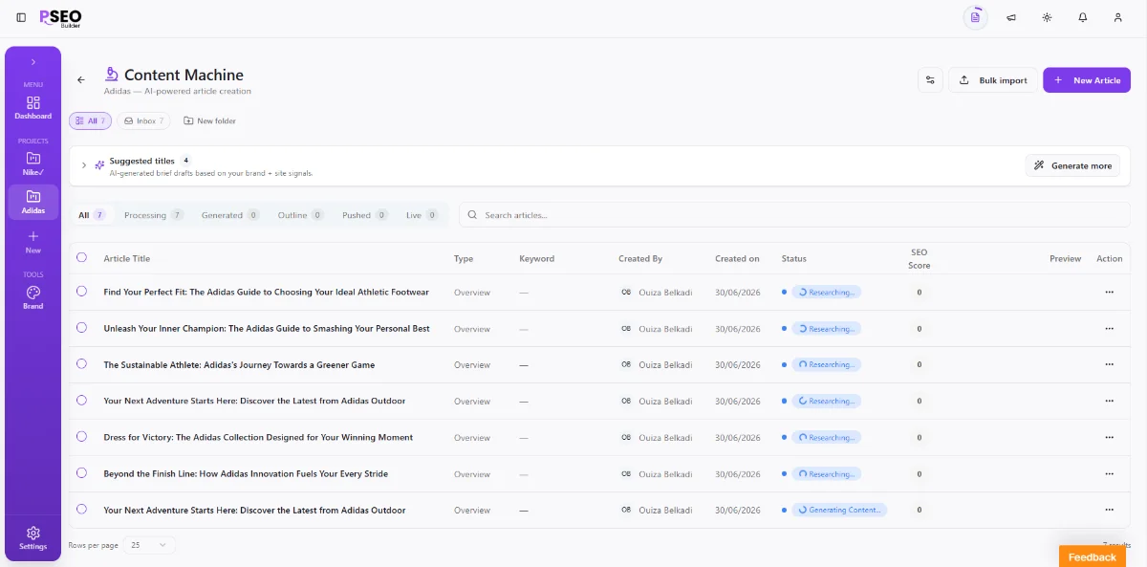Toggle the select-all checkbox in table header

(x=81, y=258)
